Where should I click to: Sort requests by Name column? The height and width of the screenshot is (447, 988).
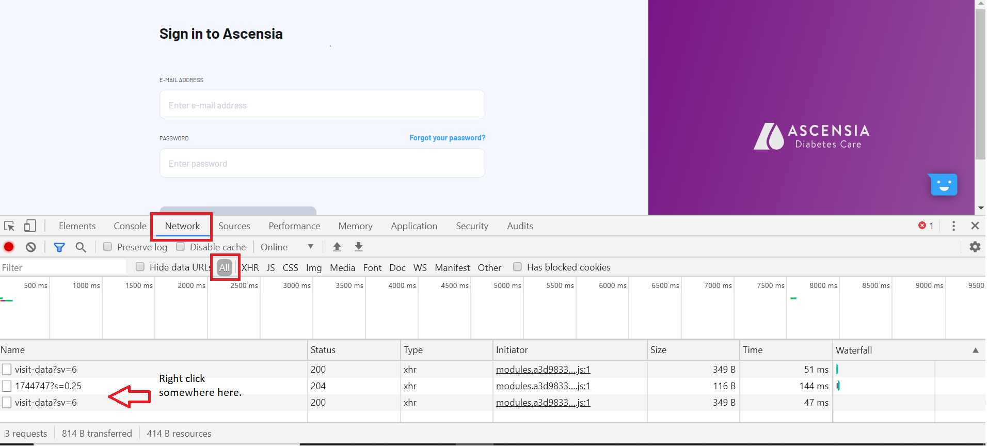coord(154,350)
